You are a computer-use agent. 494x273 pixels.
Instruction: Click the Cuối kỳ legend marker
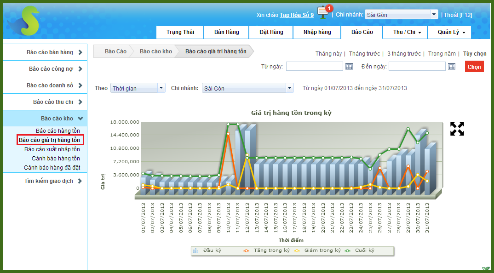click(347, 250)
